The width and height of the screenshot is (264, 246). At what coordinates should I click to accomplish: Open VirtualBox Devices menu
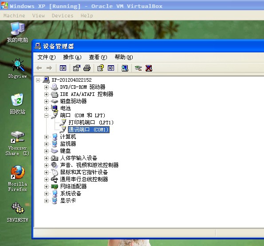pos(63,16)
